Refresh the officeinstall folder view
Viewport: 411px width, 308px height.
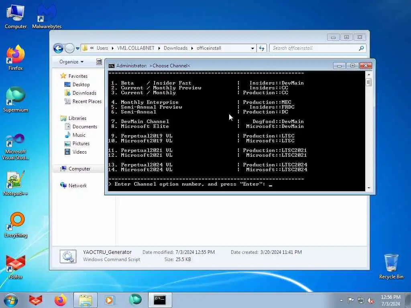[262, 48]
